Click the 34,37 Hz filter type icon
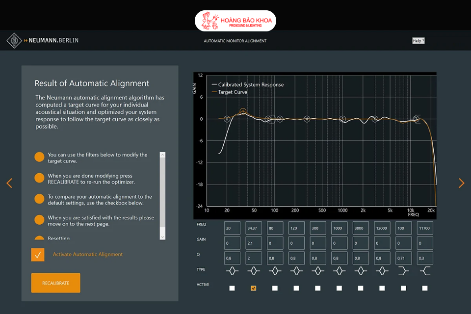This screenshot has width=471, height=314. click(254, 271)
